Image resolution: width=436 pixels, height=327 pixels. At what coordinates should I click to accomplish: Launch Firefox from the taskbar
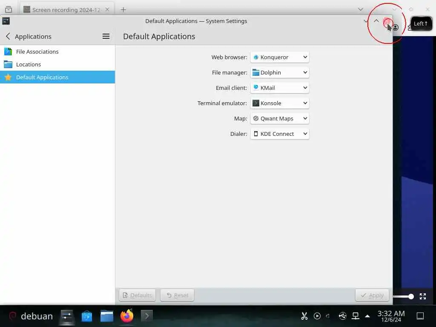pos(127,316)
